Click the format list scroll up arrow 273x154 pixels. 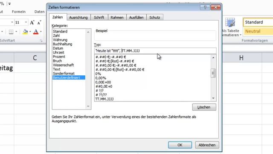point(213,57)
